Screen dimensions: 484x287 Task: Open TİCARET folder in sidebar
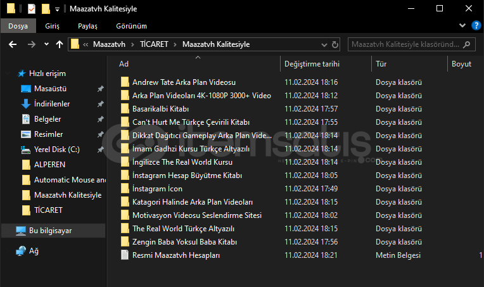pyautogui.click(x=48, y=210)
